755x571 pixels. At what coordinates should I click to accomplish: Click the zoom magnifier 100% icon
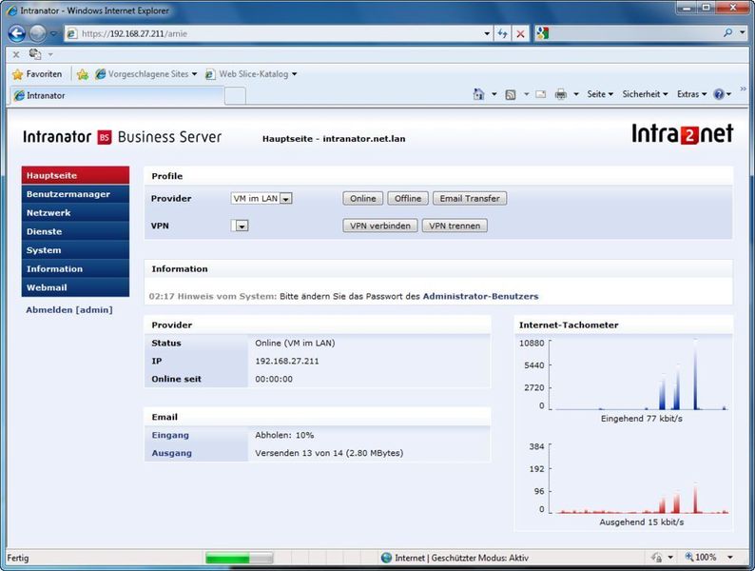689,557
